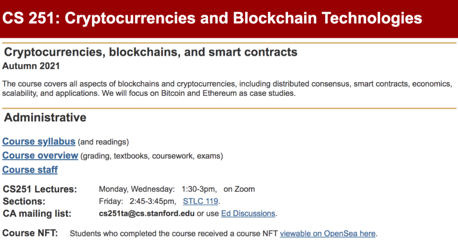Go to the Course staff page
Viewport: 458px width, 245px height.
pyautogui.click(x=30, y=170)
